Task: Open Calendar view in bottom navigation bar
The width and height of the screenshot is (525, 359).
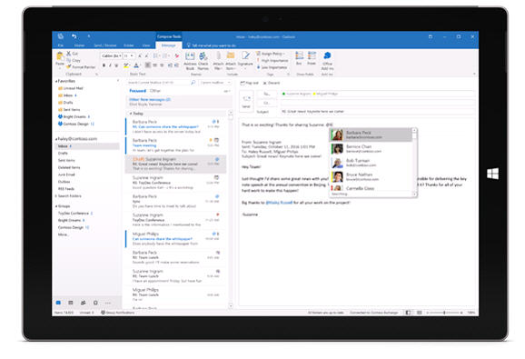Action: [71, 303]
